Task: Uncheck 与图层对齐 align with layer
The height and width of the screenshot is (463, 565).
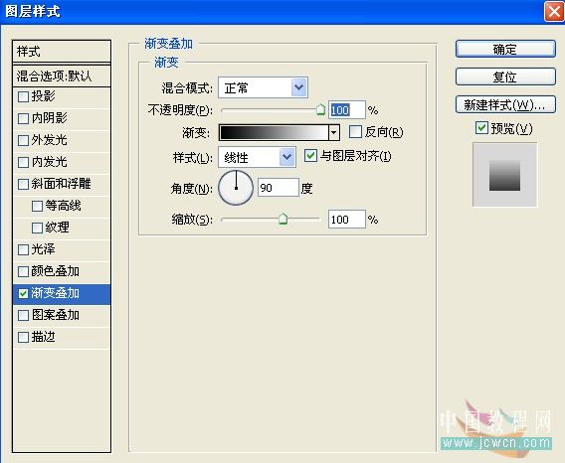Action: coord(310,156)
